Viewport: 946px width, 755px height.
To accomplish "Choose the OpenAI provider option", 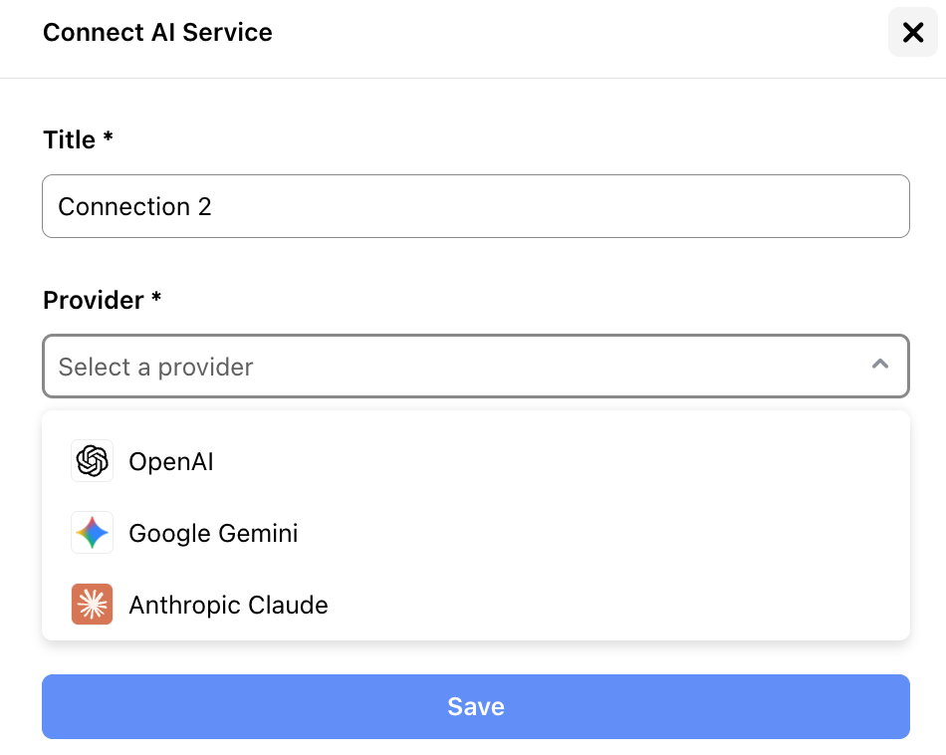I will pyautogui.click(x=475, y=461).
